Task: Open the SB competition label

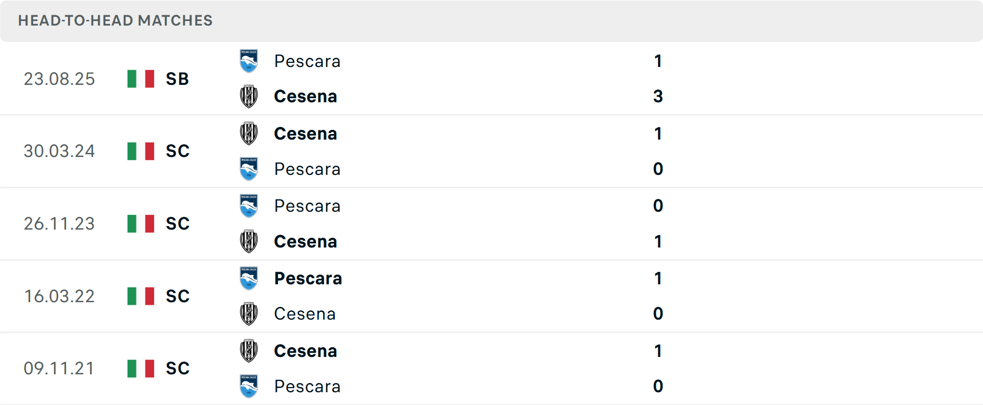Action: click(177, 79)
